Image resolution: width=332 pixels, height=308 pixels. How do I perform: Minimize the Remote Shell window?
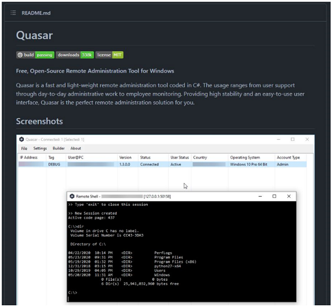tap(260, 196)
